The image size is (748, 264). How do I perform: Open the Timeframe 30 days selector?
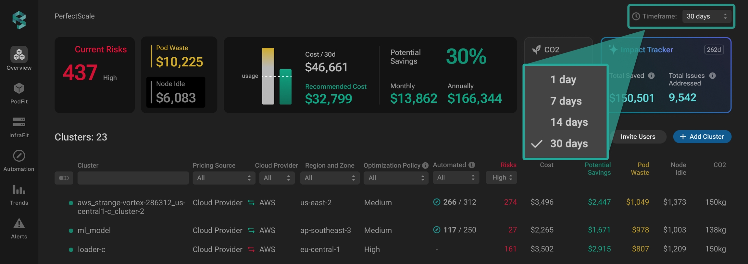706,16
